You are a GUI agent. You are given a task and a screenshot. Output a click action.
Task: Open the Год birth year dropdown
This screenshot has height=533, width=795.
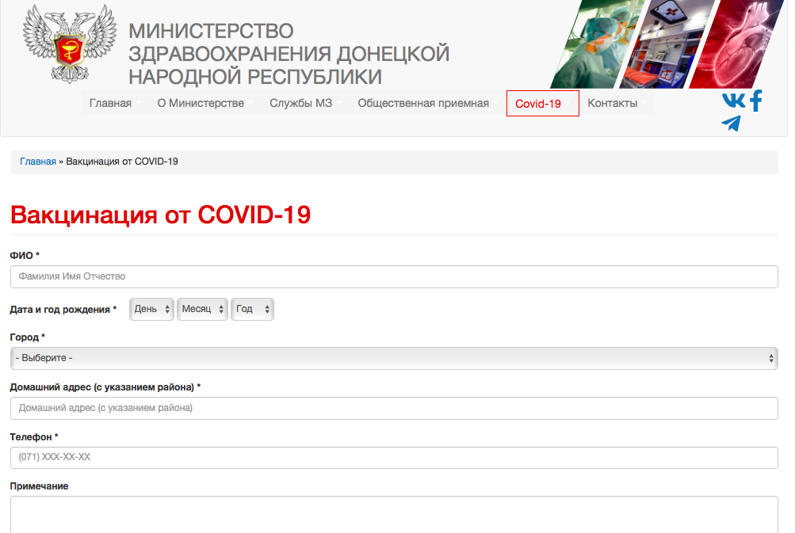[252, 309]
